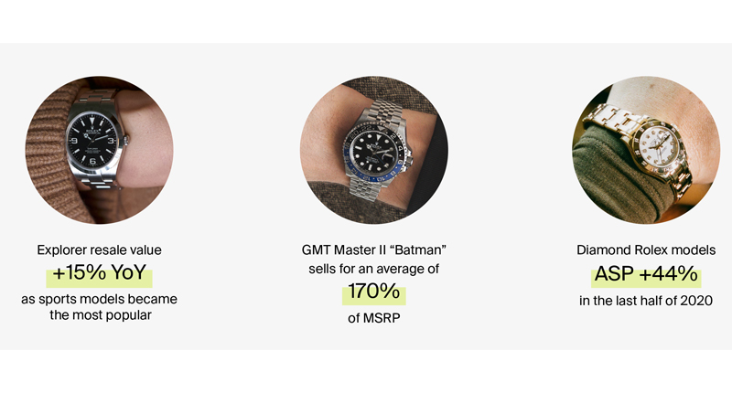The width and height of the screenshot is (732, 393).
Task: Click the "Explorer resale value" text line
Action: [x=99, y=250]
